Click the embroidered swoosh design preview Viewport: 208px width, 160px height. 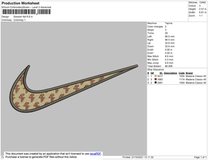click(x=74, y=89)
